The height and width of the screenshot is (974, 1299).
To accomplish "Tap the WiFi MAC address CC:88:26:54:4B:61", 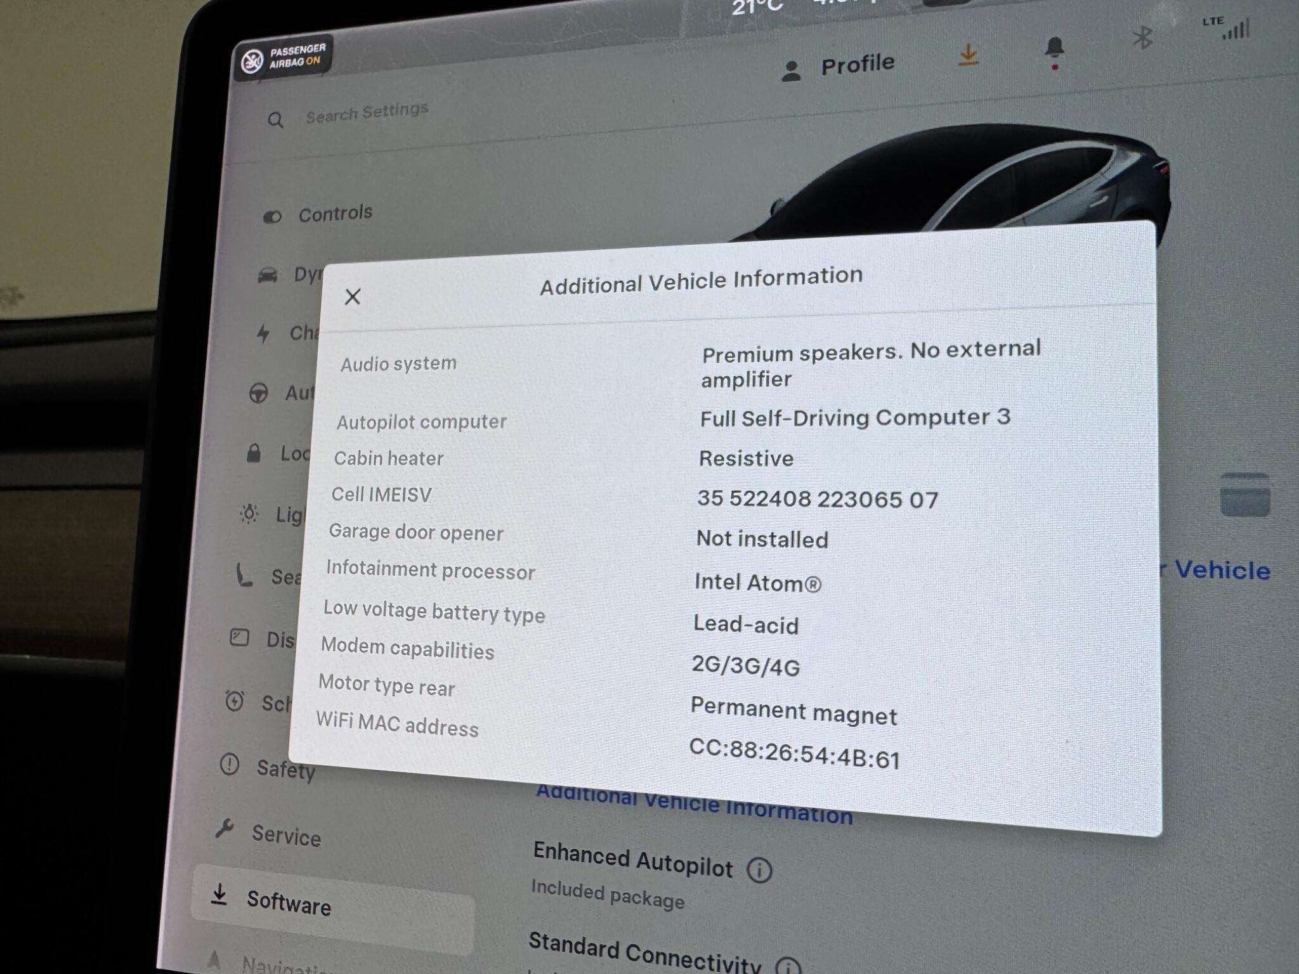I will 794,754.
